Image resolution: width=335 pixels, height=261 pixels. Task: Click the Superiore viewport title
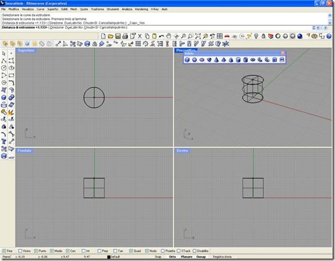click(x=26, y=50)
